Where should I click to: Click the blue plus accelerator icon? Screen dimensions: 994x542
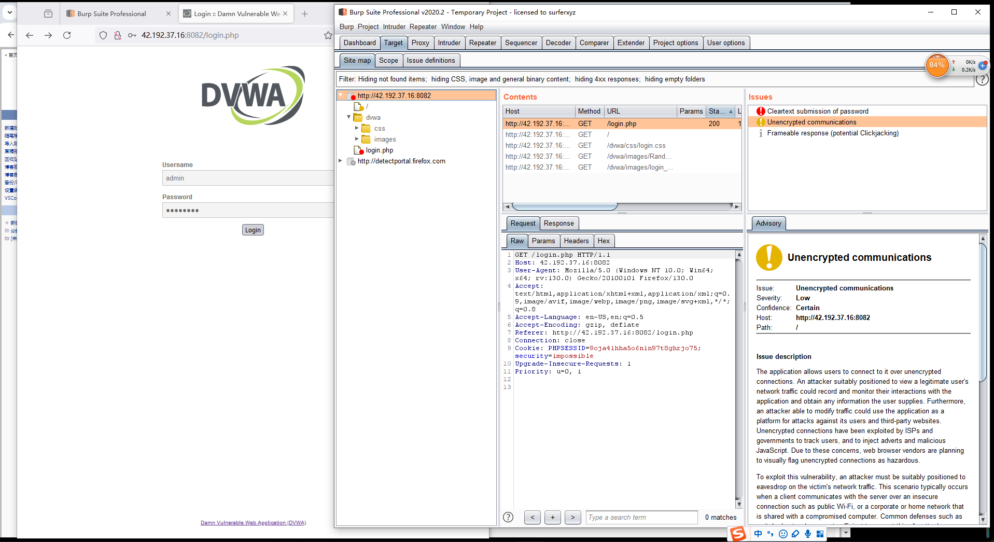tap(982, 65)
